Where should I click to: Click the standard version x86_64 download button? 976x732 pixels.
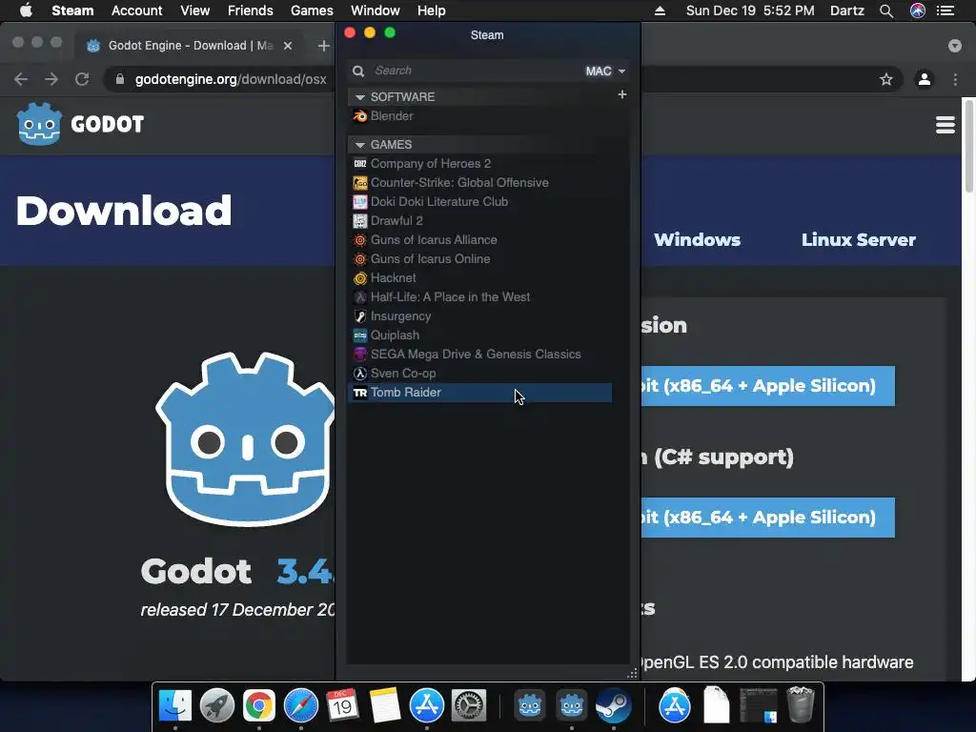coord(767,386)
